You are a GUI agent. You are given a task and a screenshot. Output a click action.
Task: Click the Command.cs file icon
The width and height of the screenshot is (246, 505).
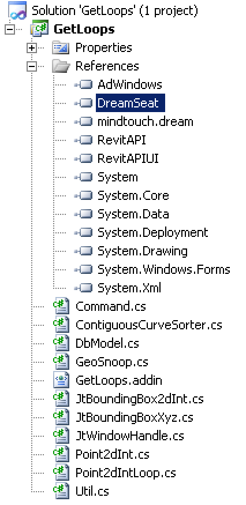pos(61,306)
